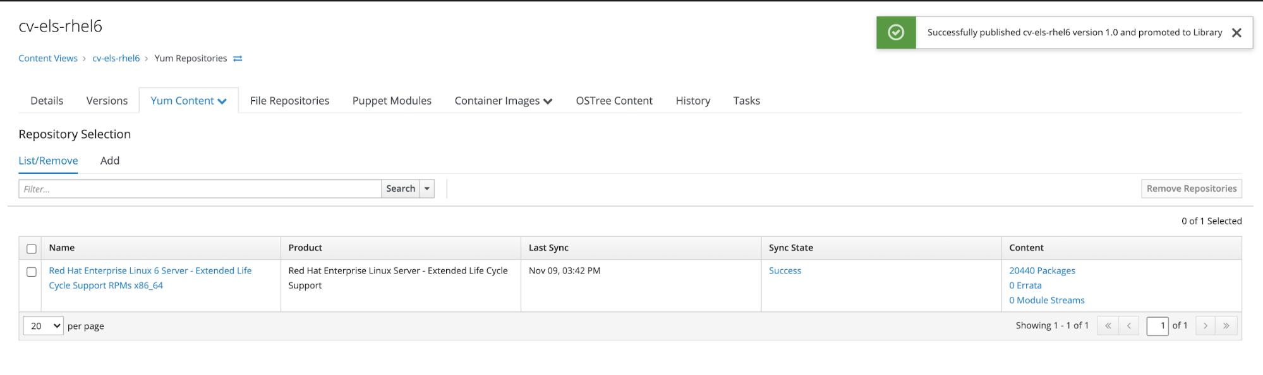The width and height of the screenshot is (1263, 375).
Task: Switch to the Versions tab
Action: click(107, 101)
